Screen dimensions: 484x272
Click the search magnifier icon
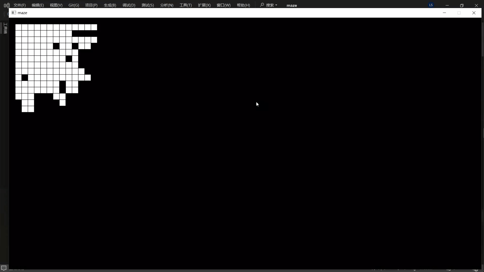click(x=262, y=5)
